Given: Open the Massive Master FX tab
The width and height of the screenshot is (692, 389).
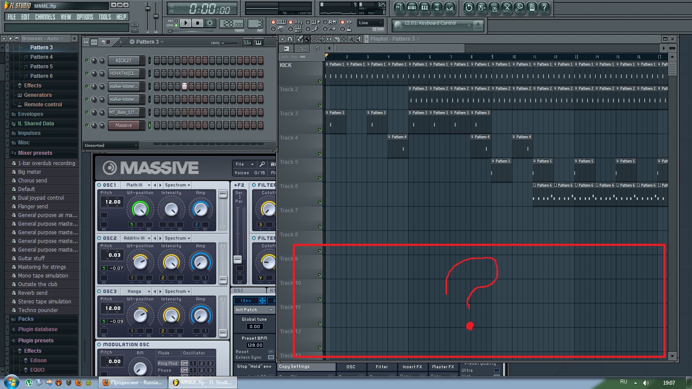Looking at the screenshot, I should (443, 367).
